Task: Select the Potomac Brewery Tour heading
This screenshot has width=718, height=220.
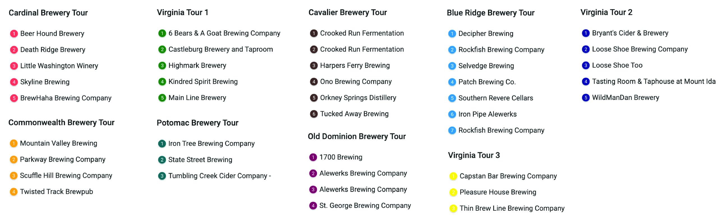Action: pos(197,123)
